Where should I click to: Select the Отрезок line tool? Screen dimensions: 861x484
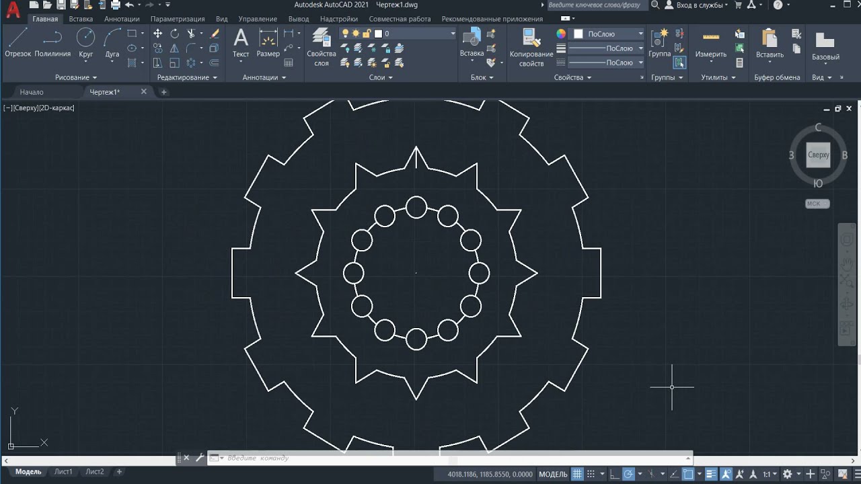click(18, 42)
